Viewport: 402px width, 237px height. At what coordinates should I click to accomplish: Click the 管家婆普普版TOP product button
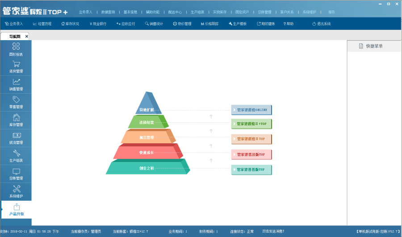pos(251,170)
